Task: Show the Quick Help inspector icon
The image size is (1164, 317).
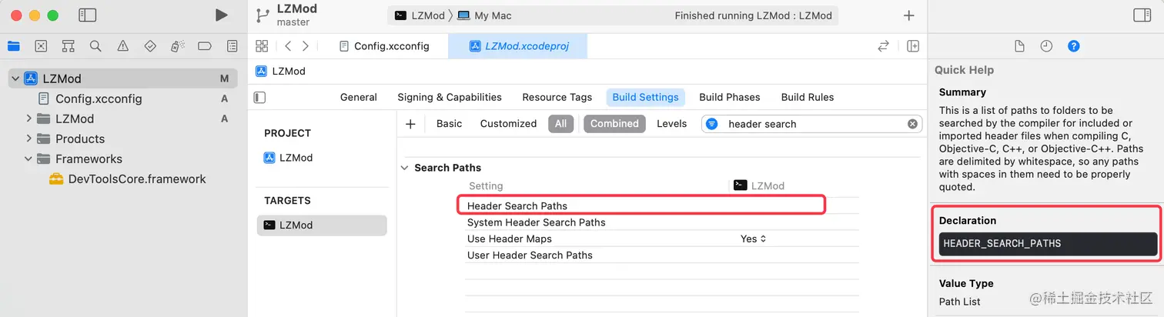Action: 1073,46
